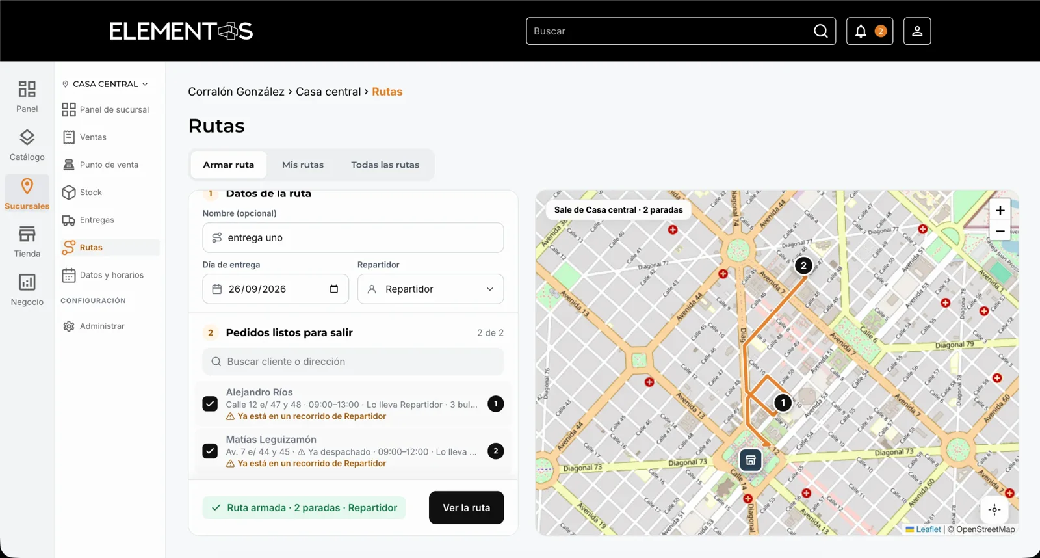Zoom out on the map
Screen dimensions: 1040x558
tap(1000, 231)
